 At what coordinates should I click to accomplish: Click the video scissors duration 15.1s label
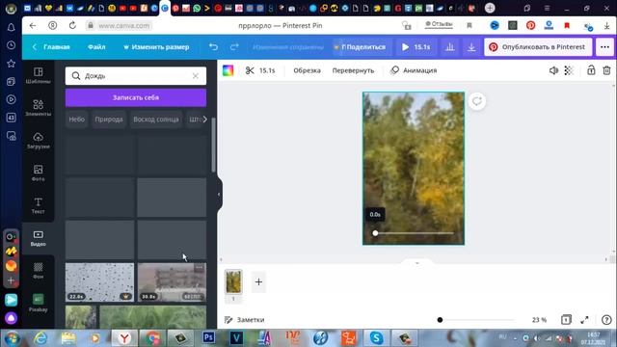267,70
